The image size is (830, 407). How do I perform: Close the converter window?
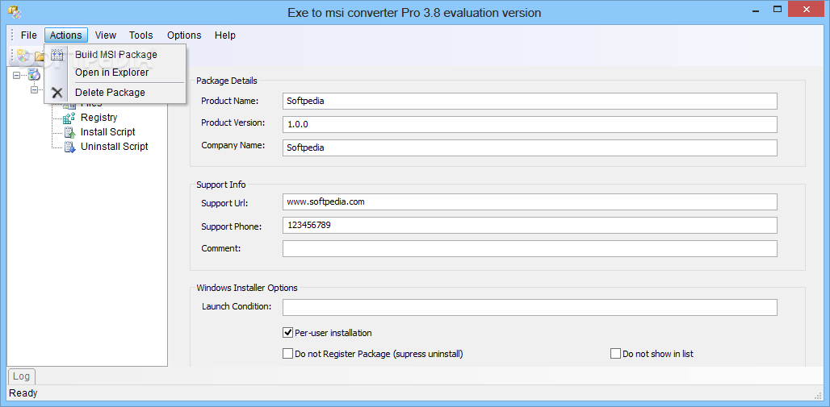(x=807, y=9)
